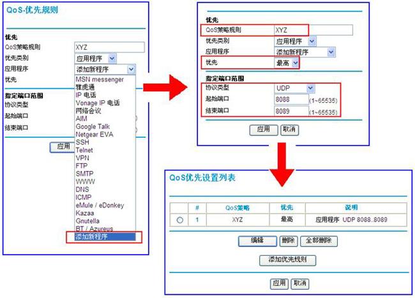
Task: Click QoS策略规则 field in left panel
Action: click(109, 47)
